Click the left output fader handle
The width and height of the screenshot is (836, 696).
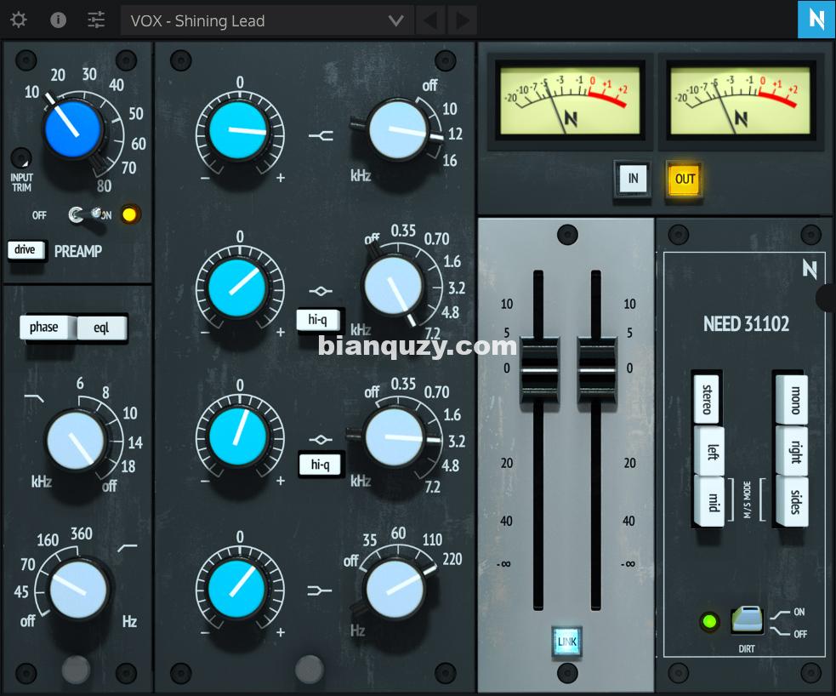click(x=539, y=370)
